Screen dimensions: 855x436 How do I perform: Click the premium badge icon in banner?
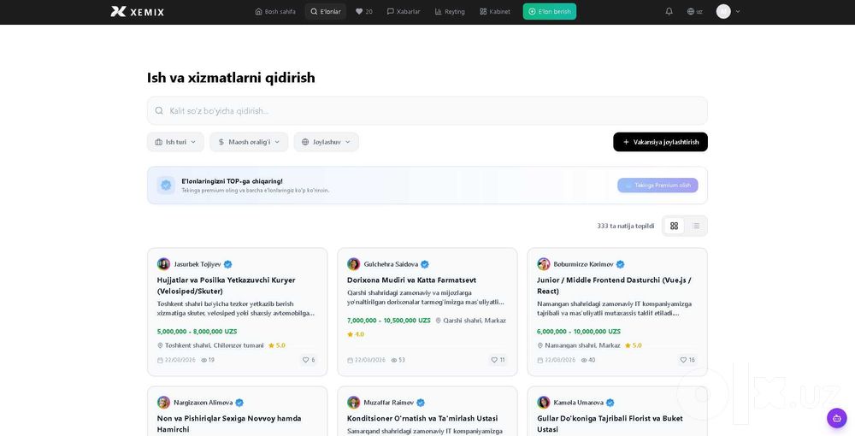pyautogui.click(x=167, y=186)
